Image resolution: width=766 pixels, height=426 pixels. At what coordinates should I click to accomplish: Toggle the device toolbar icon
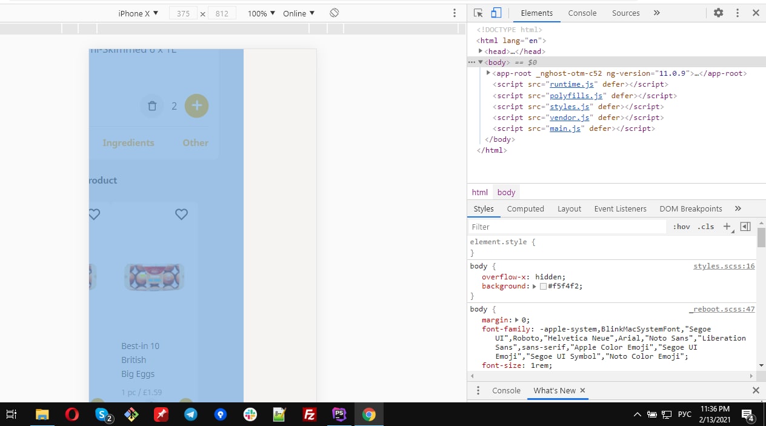496,13
